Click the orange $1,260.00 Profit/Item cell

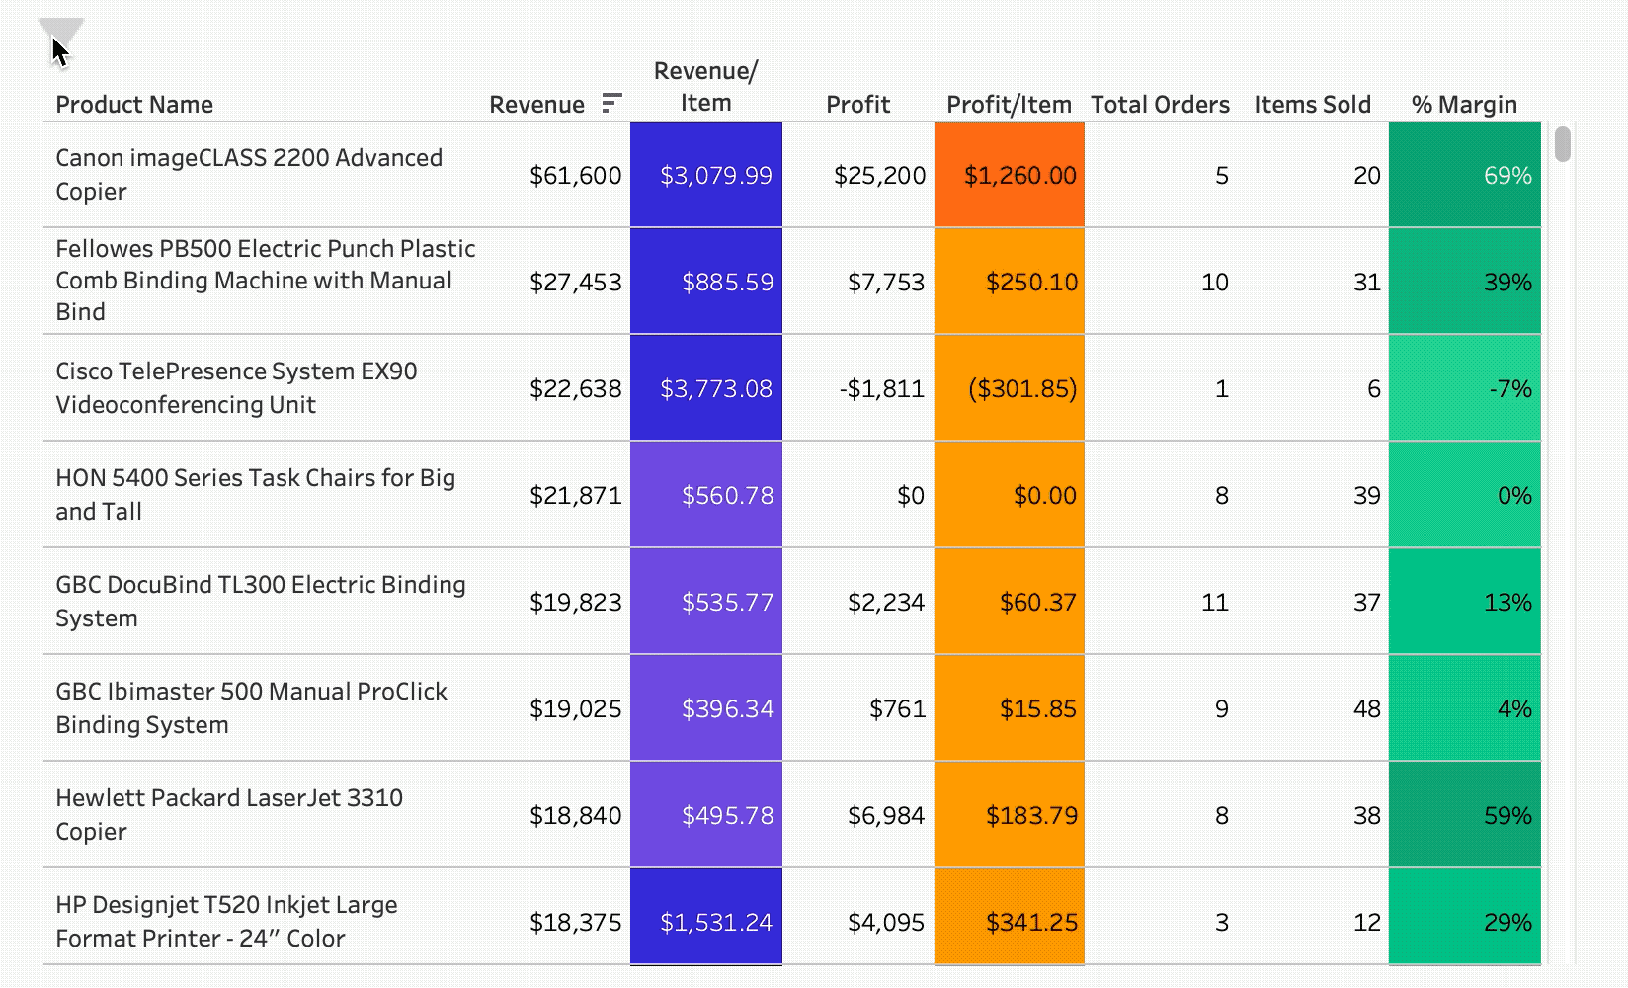click(1009, 175)
